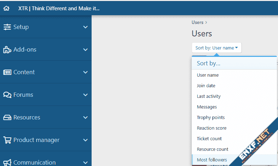The width and height of the screenshot is (278, 166).
Task: Click the XTR site title link
Action: pyautogui.click(x=59, y=8)
